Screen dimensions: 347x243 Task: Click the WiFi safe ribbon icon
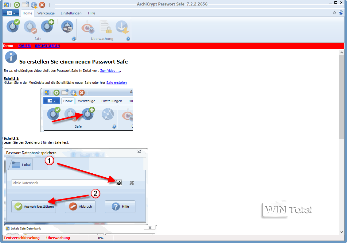click(x=67, y=26)
